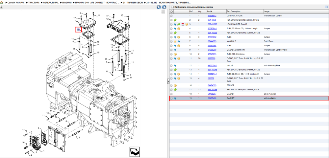This screenshot has width=329, height=158.
Task: Click the 'Usage' column header
Action: (x=296, y=11)
